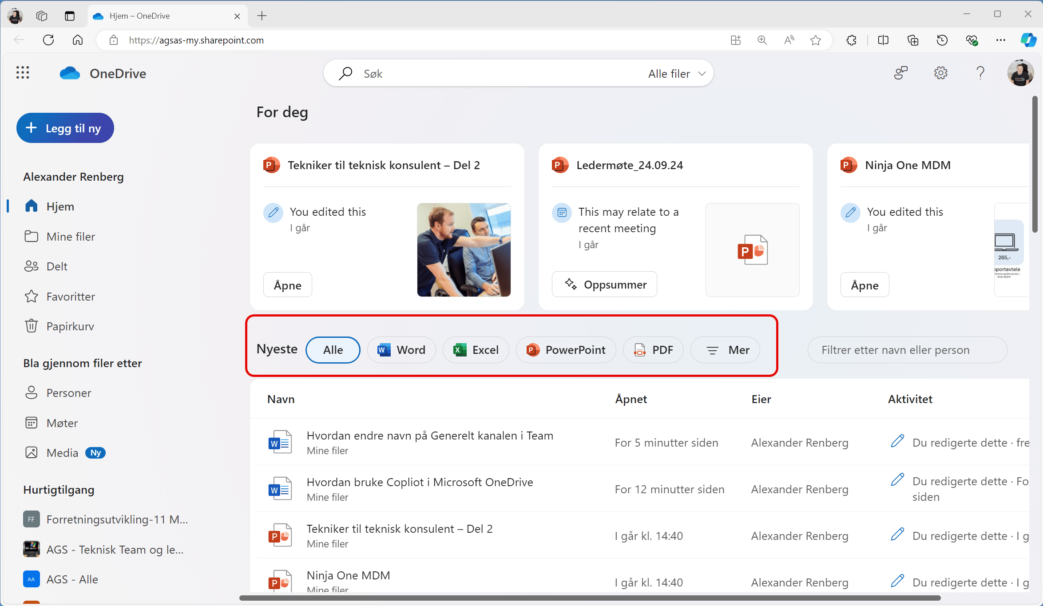Viewport: 1043px width, 606px height.
Task: Filter recent files by PowerPoint
Action: (566, 350)
